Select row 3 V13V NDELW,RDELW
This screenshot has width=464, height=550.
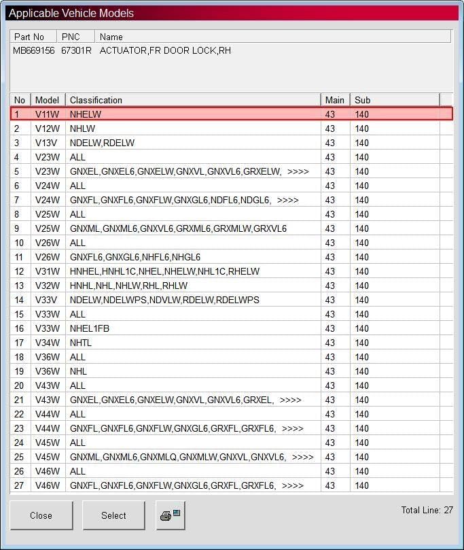pyautogui.click(x=232, y=143)
